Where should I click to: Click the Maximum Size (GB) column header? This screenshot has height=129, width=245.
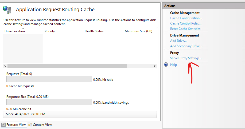tap(138, 31)
